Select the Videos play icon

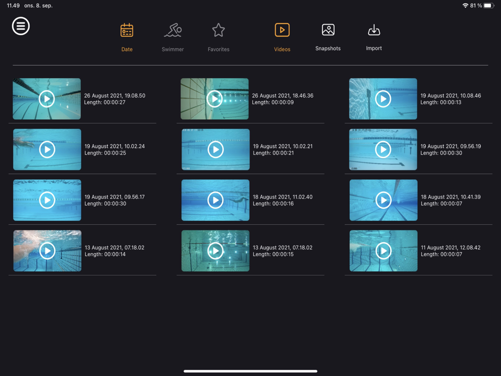pos(282,30)
